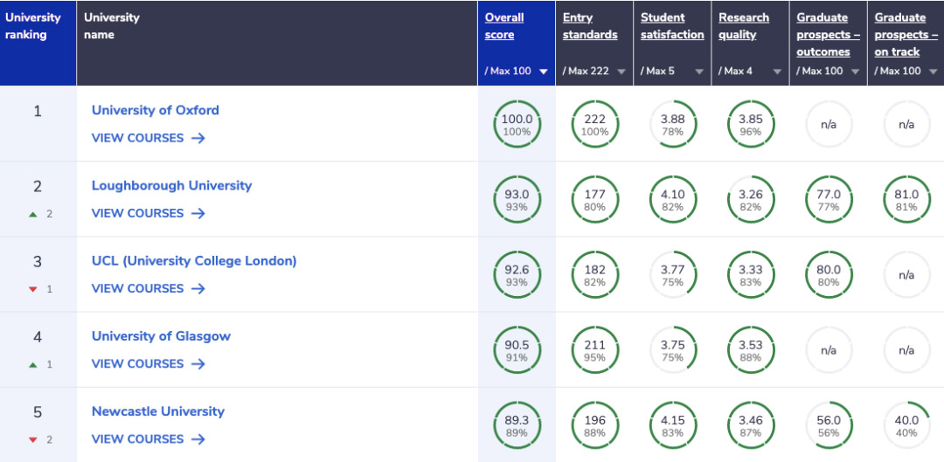The height and width of the screenshot is (462, 944).
Task: Click arrow icon beside Oxford's View Courses
Action: pos(198,138)
